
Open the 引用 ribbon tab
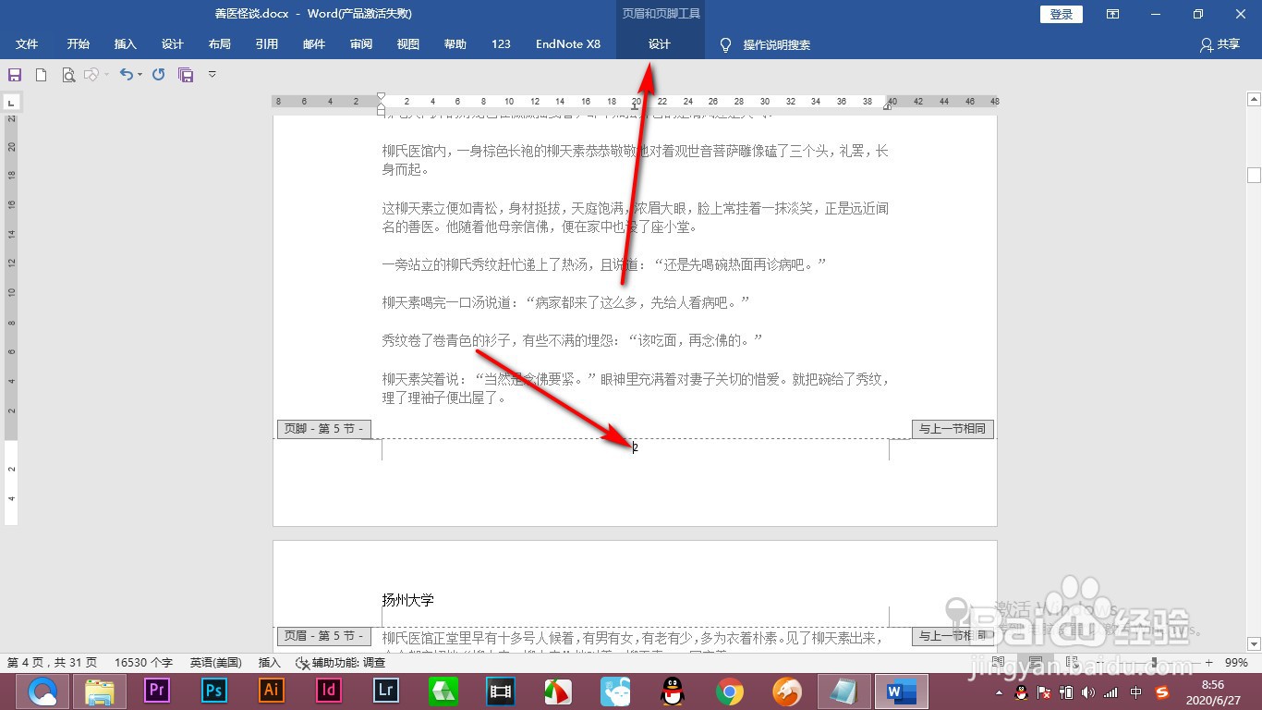267,44
